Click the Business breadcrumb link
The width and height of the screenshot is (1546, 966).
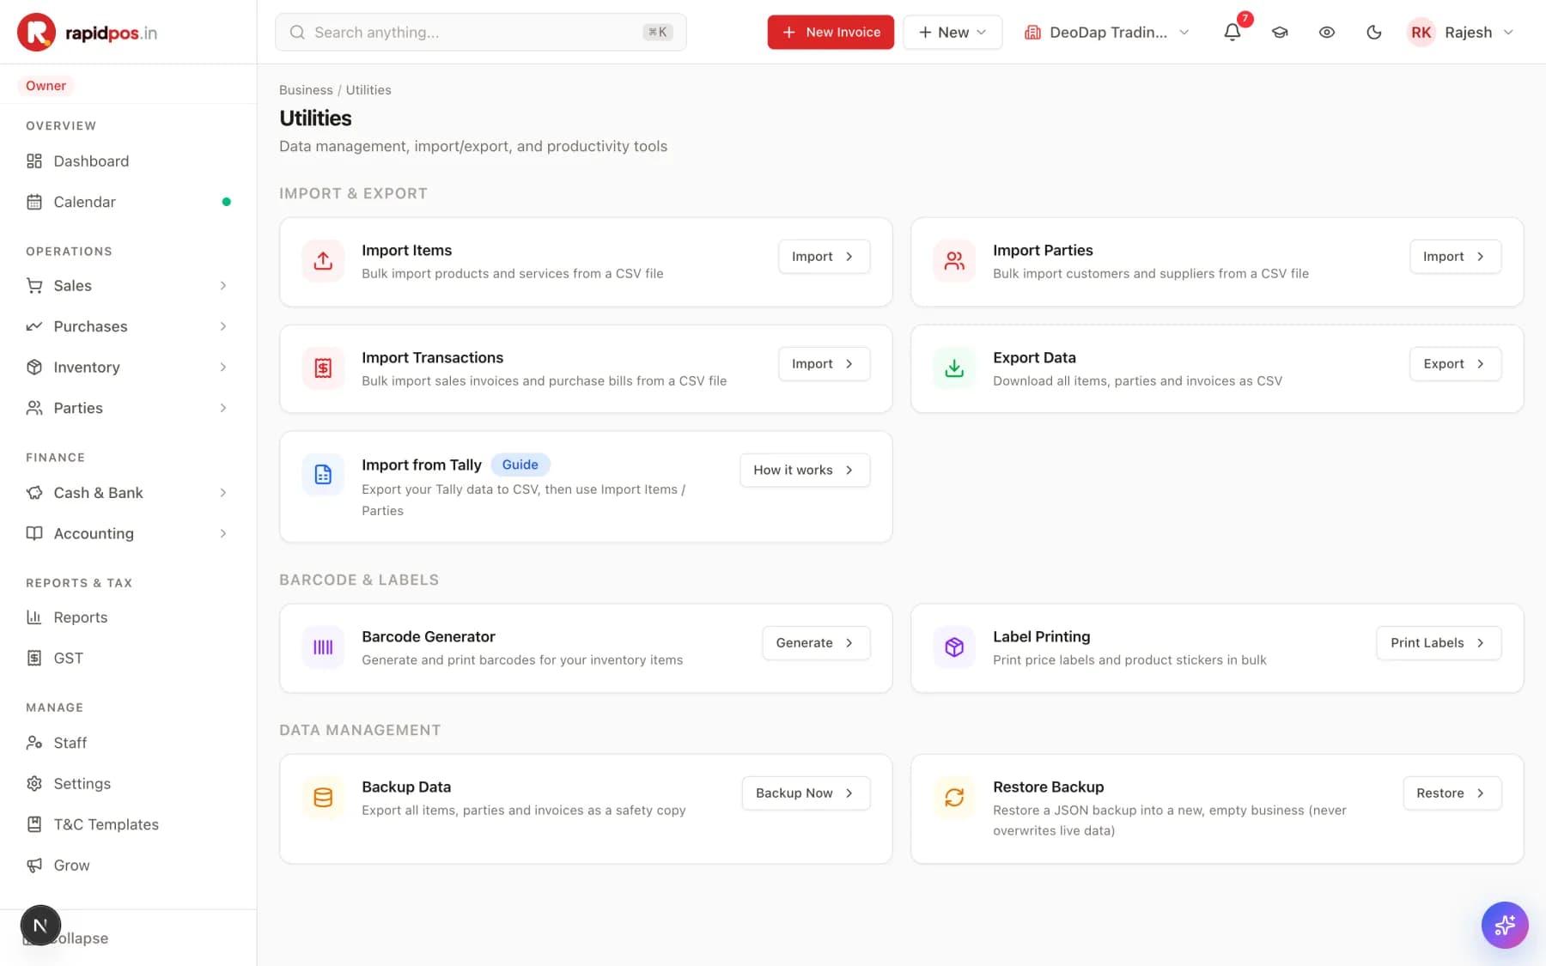(306, 90)
